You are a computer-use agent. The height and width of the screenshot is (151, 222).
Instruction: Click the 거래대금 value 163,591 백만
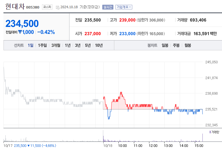tap(205, 34)
